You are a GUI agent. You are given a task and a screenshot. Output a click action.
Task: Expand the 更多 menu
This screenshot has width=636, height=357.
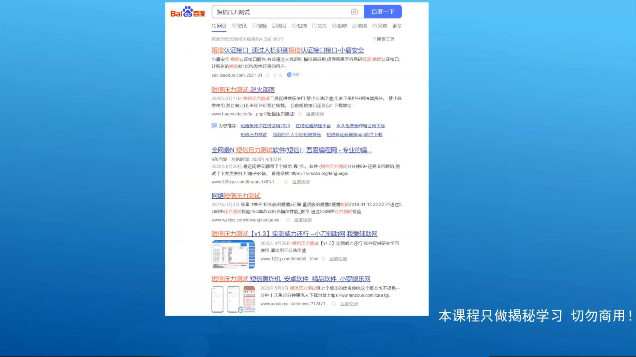tap(397, 26)
